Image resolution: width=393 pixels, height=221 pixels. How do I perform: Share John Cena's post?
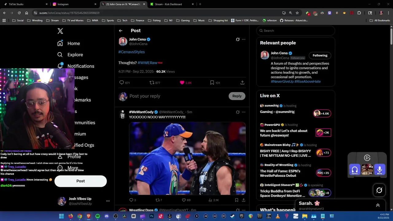click(242, 83)
